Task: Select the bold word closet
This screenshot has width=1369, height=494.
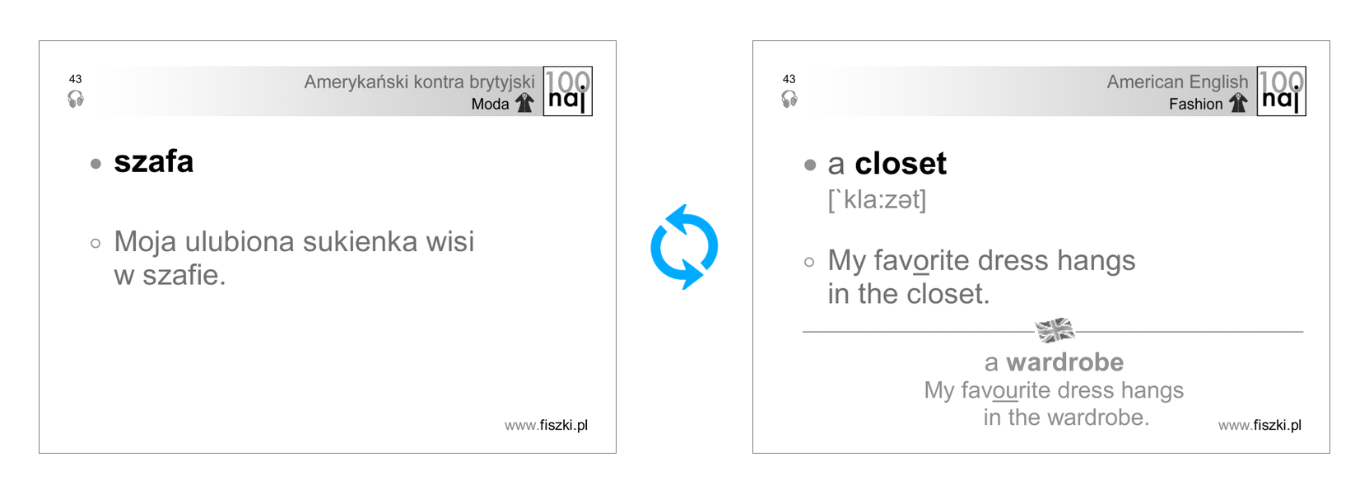Action: (x=901, y=164)
